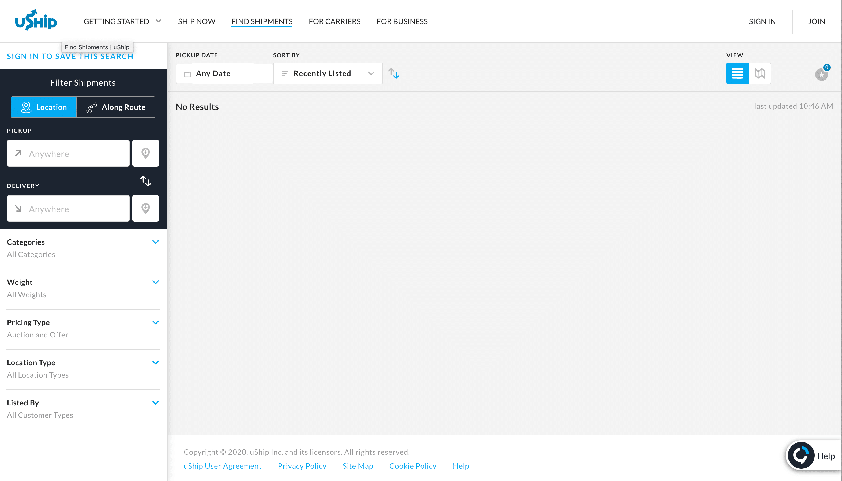Image resolution: width=842 pixels, height=481 pixels.
Task: Click Sign in to save this search
Action: coord(70,56)
